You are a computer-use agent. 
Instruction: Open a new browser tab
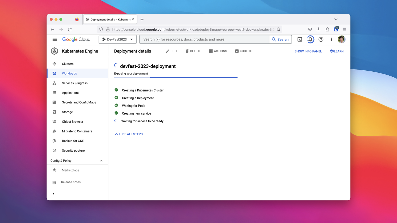(142, 19)
